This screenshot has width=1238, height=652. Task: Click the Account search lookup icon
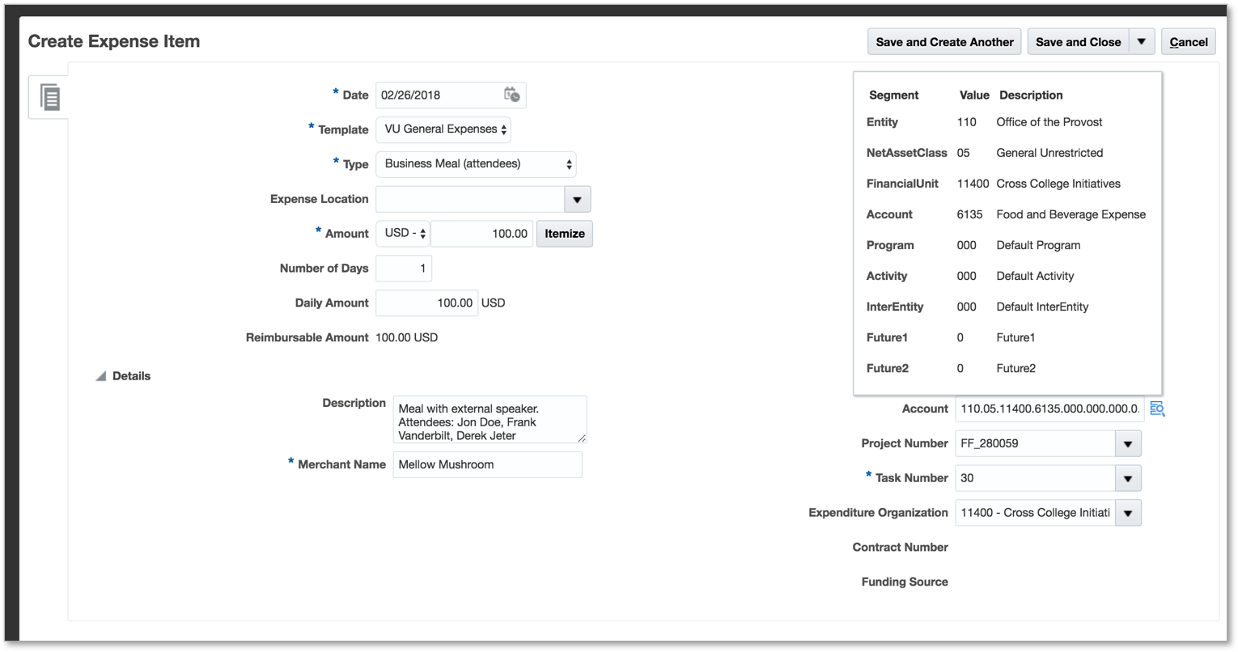point(1157,409)
